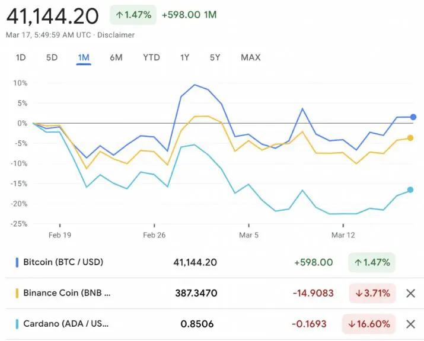Click the -15% y-axis label
The height and width of the screenshot is (341, 424).
[x=19, y=184]
